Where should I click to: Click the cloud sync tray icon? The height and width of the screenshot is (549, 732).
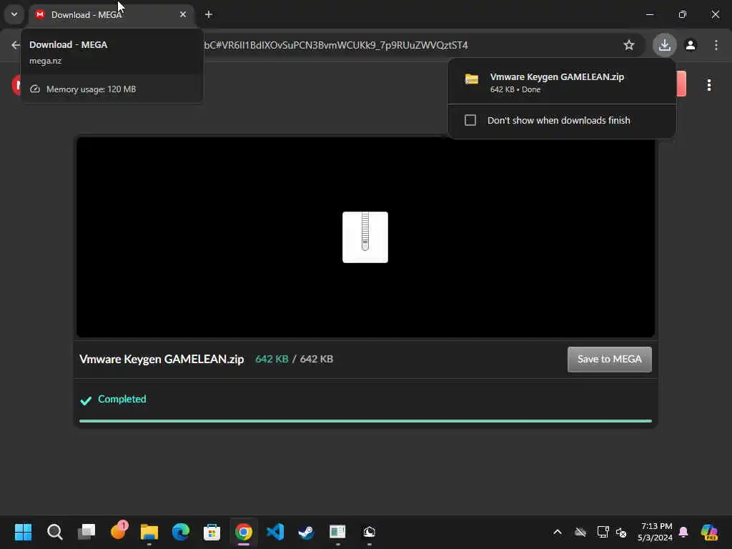pos(580,532)
